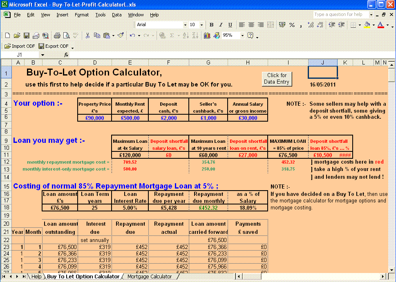The width and height of the screenshot is (396, 282).
Task: Click the Print icon
Action: click(x=57, y=36)
